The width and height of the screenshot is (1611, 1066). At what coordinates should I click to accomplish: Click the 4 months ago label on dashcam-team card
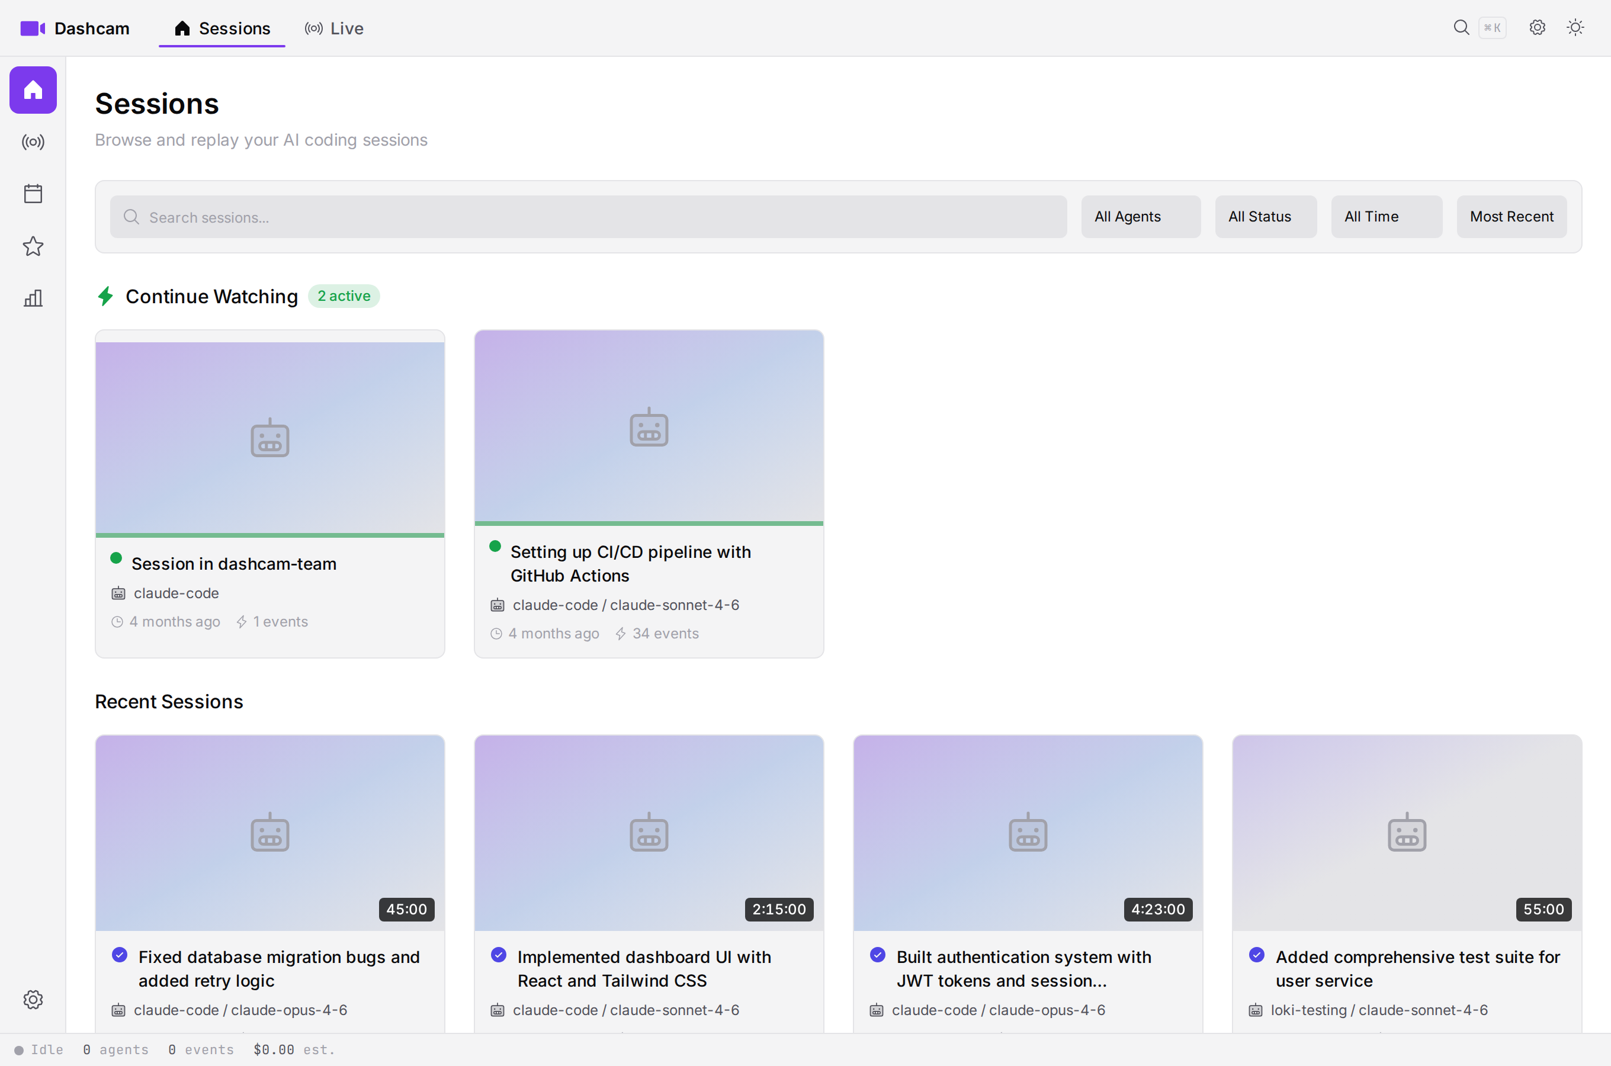(x=175, y=622)
